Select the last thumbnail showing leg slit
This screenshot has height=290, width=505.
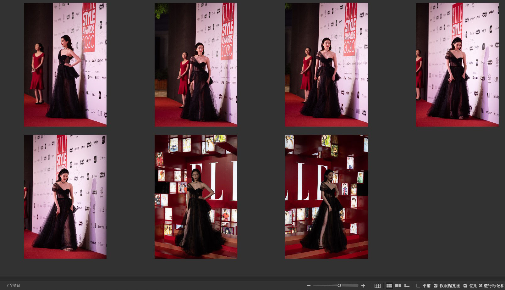[x=327, y=197]
